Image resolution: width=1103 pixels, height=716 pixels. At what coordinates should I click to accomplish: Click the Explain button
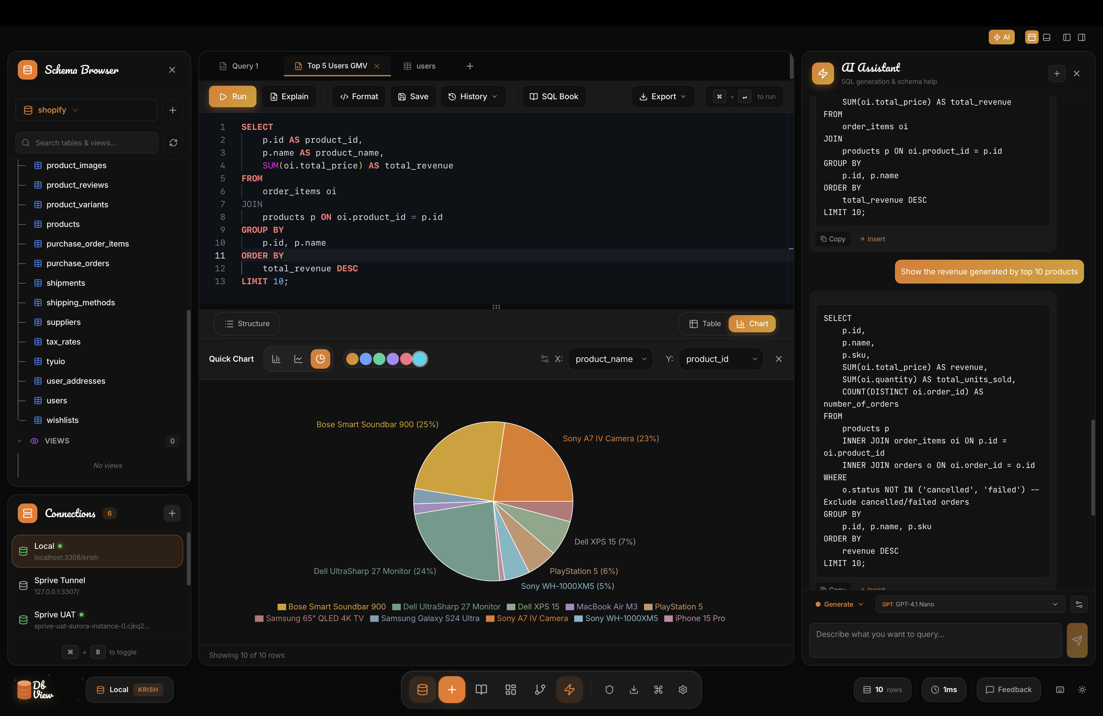point(289,96)
